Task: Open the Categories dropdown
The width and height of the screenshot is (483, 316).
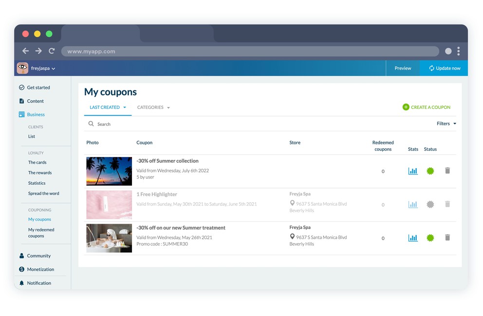Action: coord(153,107)
